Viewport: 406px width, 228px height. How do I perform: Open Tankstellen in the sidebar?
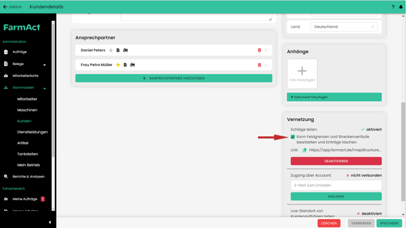(28, 154)
